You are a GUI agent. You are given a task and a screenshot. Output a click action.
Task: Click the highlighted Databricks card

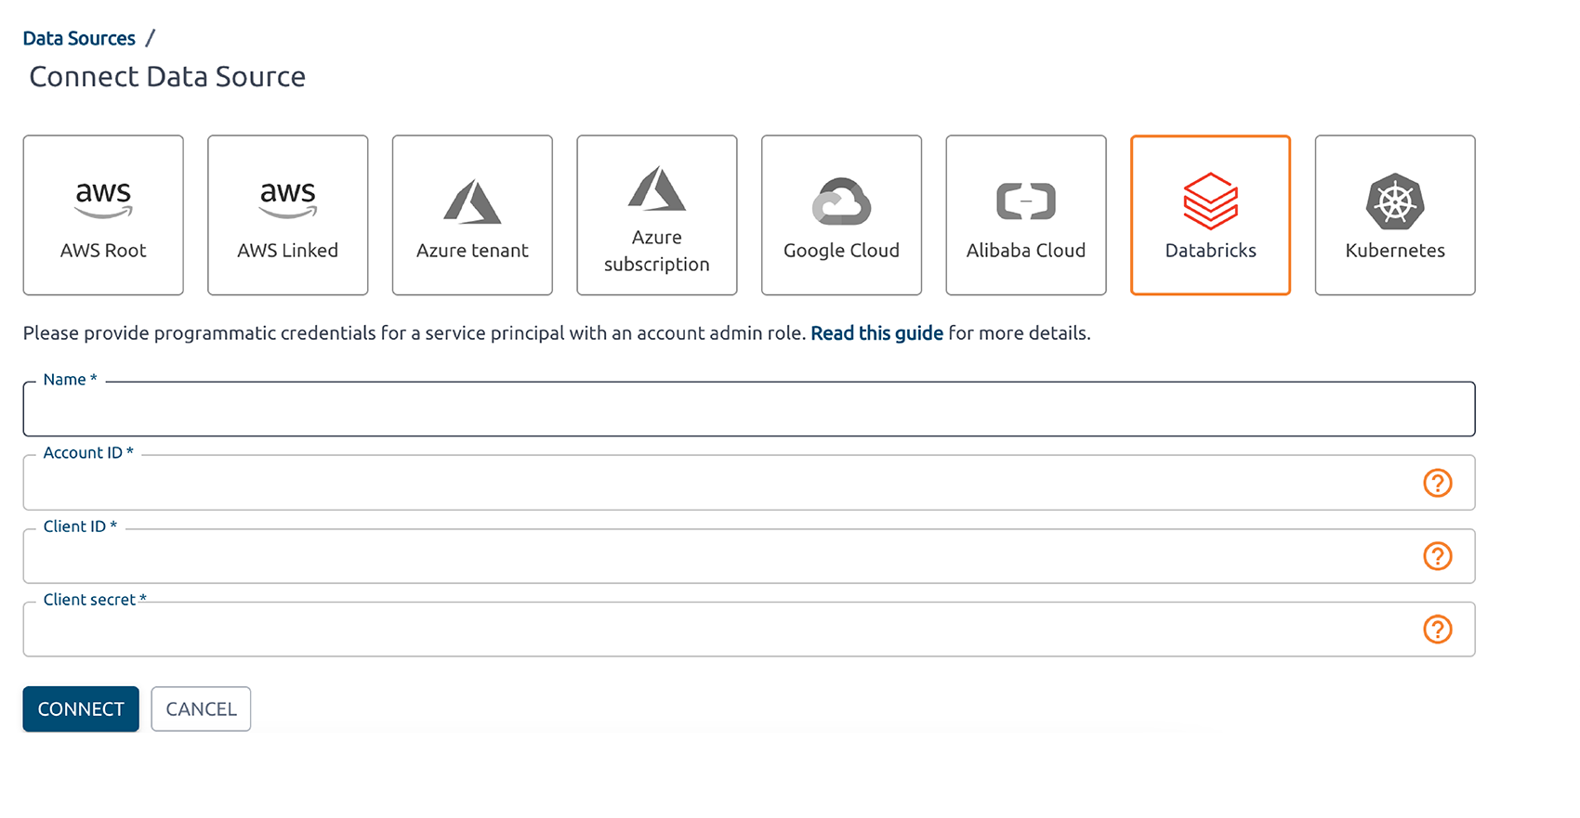1210,215
